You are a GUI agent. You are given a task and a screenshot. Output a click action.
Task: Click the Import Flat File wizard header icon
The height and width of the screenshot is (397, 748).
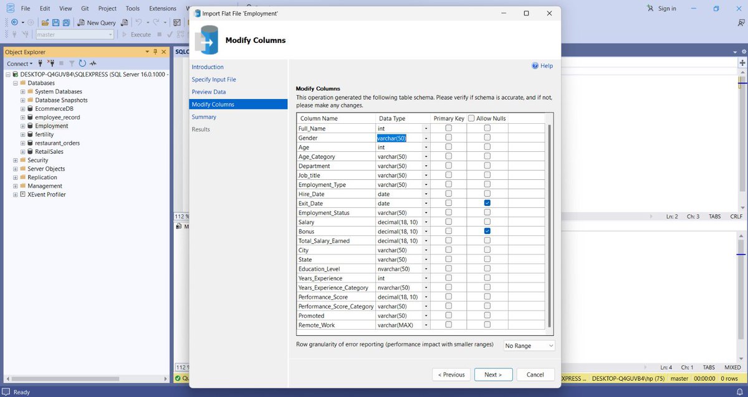[206, 40]
